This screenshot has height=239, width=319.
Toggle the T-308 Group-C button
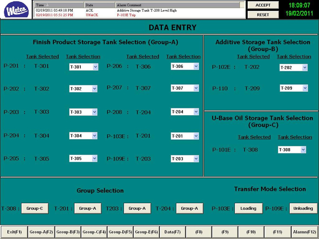35,208
